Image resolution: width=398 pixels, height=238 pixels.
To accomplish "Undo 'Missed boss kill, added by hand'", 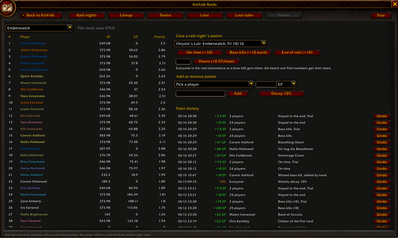I will [382, 175].
